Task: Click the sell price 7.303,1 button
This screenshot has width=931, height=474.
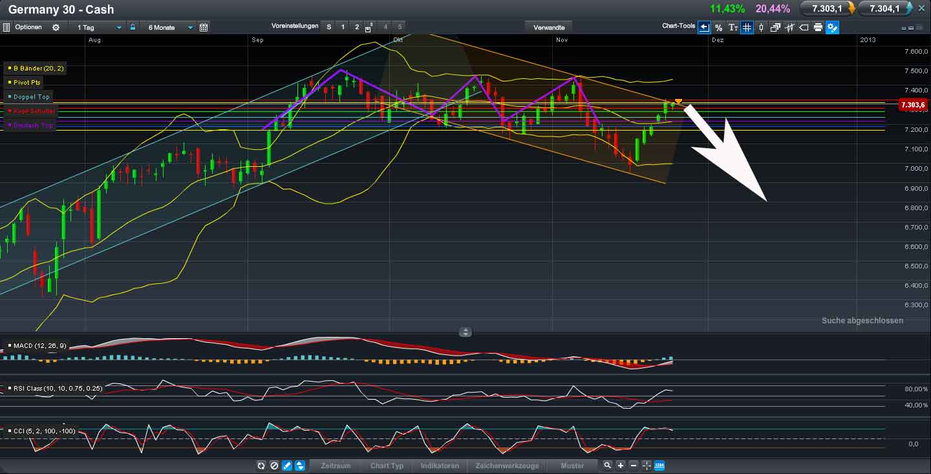Action: coord(828,8)
